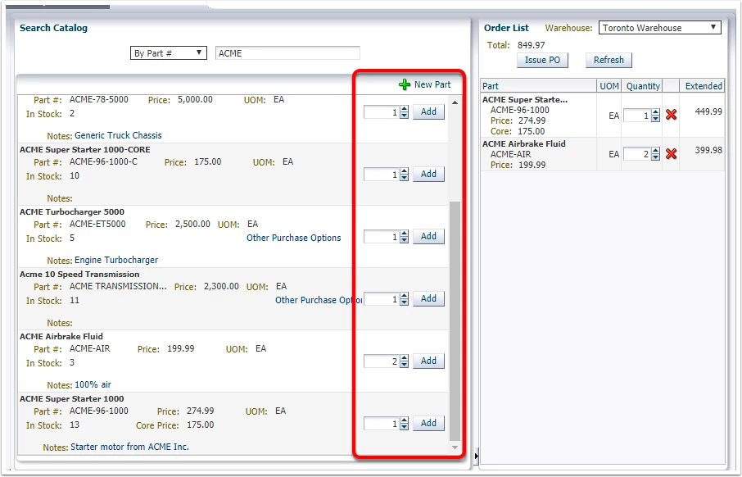Click the order total value 849.97
This screenshot has width=742, height=477.
click(531, 45)
